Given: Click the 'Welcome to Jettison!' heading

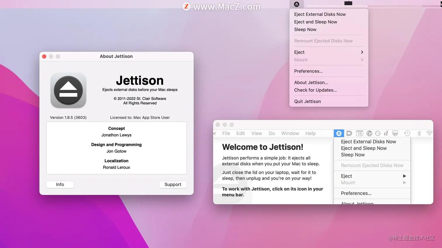Looking at the screenshot, I should tap(263, 147).
